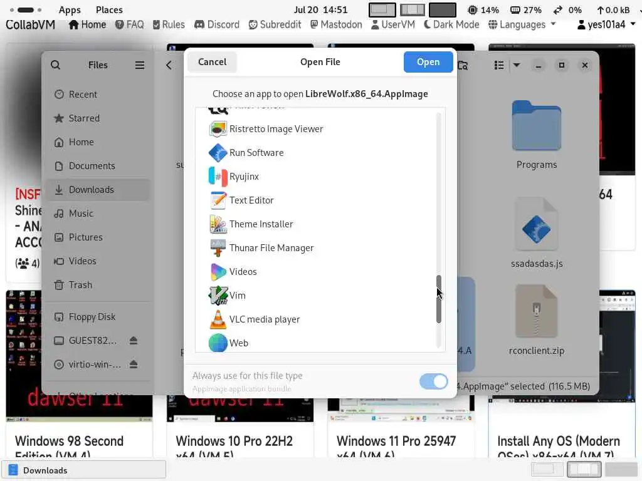The image size is (642, 481).
Task: Select Ristretto Image Viewer app icon
Action: coord(218,129)
